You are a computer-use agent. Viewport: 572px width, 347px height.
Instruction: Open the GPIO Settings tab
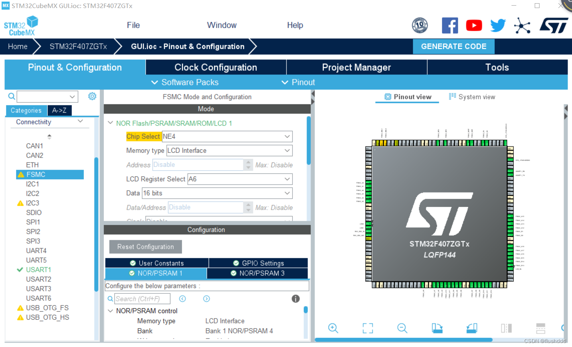[258, 263]
